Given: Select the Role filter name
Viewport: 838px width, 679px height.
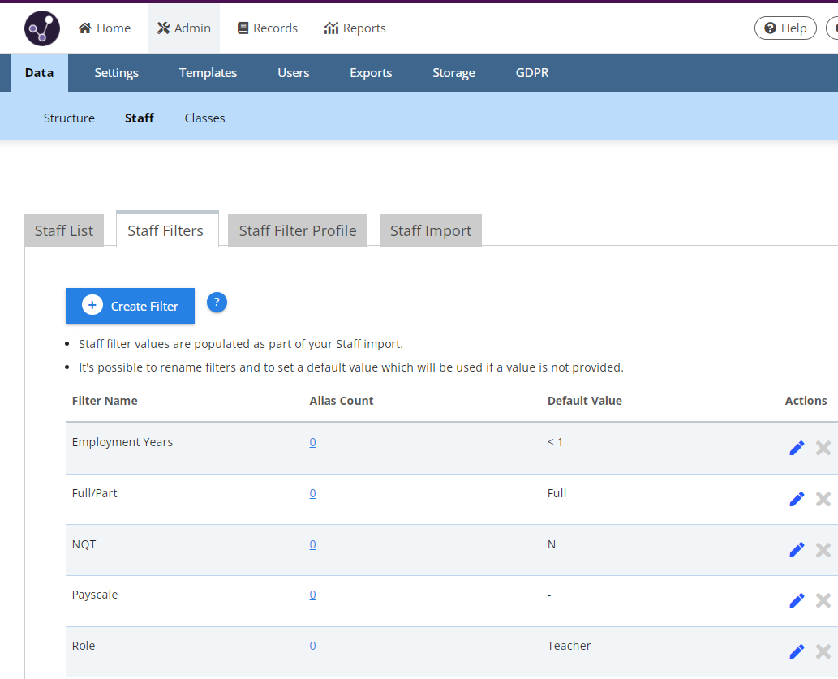Looking at the screenshot, I should [84, 646].
